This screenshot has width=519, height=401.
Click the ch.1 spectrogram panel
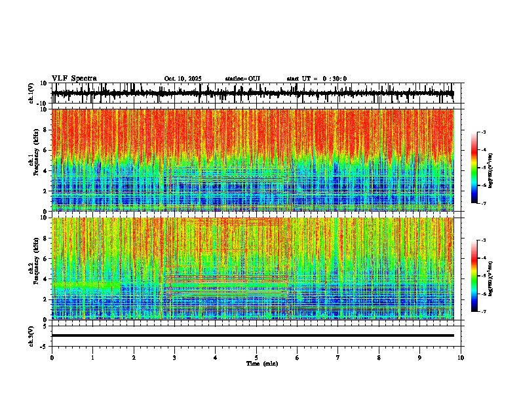[256, 160]
